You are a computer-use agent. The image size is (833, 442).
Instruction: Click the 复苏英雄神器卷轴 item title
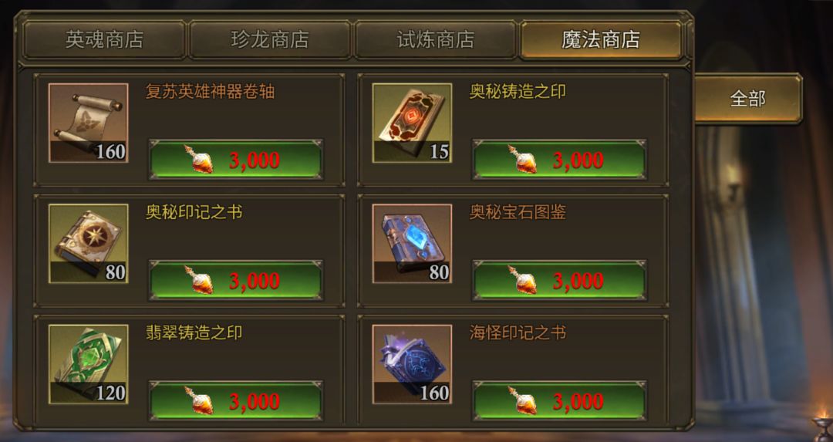[211, 91]
